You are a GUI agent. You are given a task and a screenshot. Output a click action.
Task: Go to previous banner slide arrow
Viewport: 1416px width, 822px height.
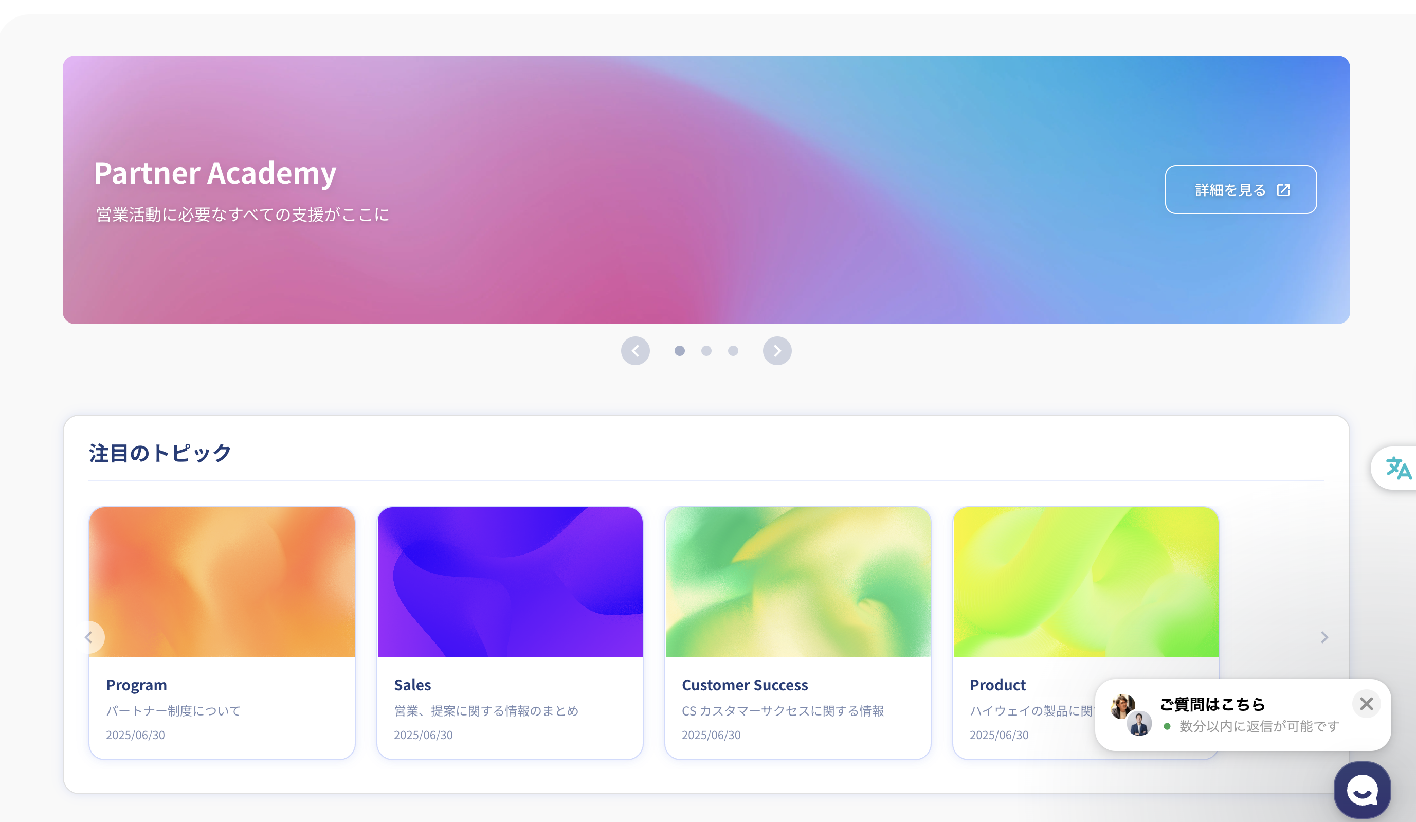coord(635,351)
